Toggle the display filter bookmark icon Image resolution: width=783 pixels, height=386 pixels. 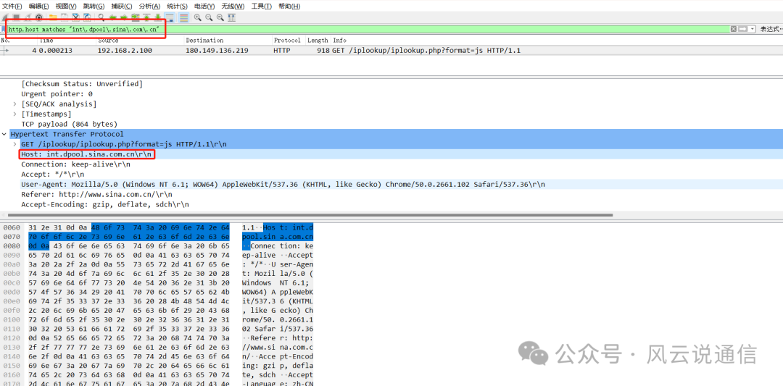point(4,30)
